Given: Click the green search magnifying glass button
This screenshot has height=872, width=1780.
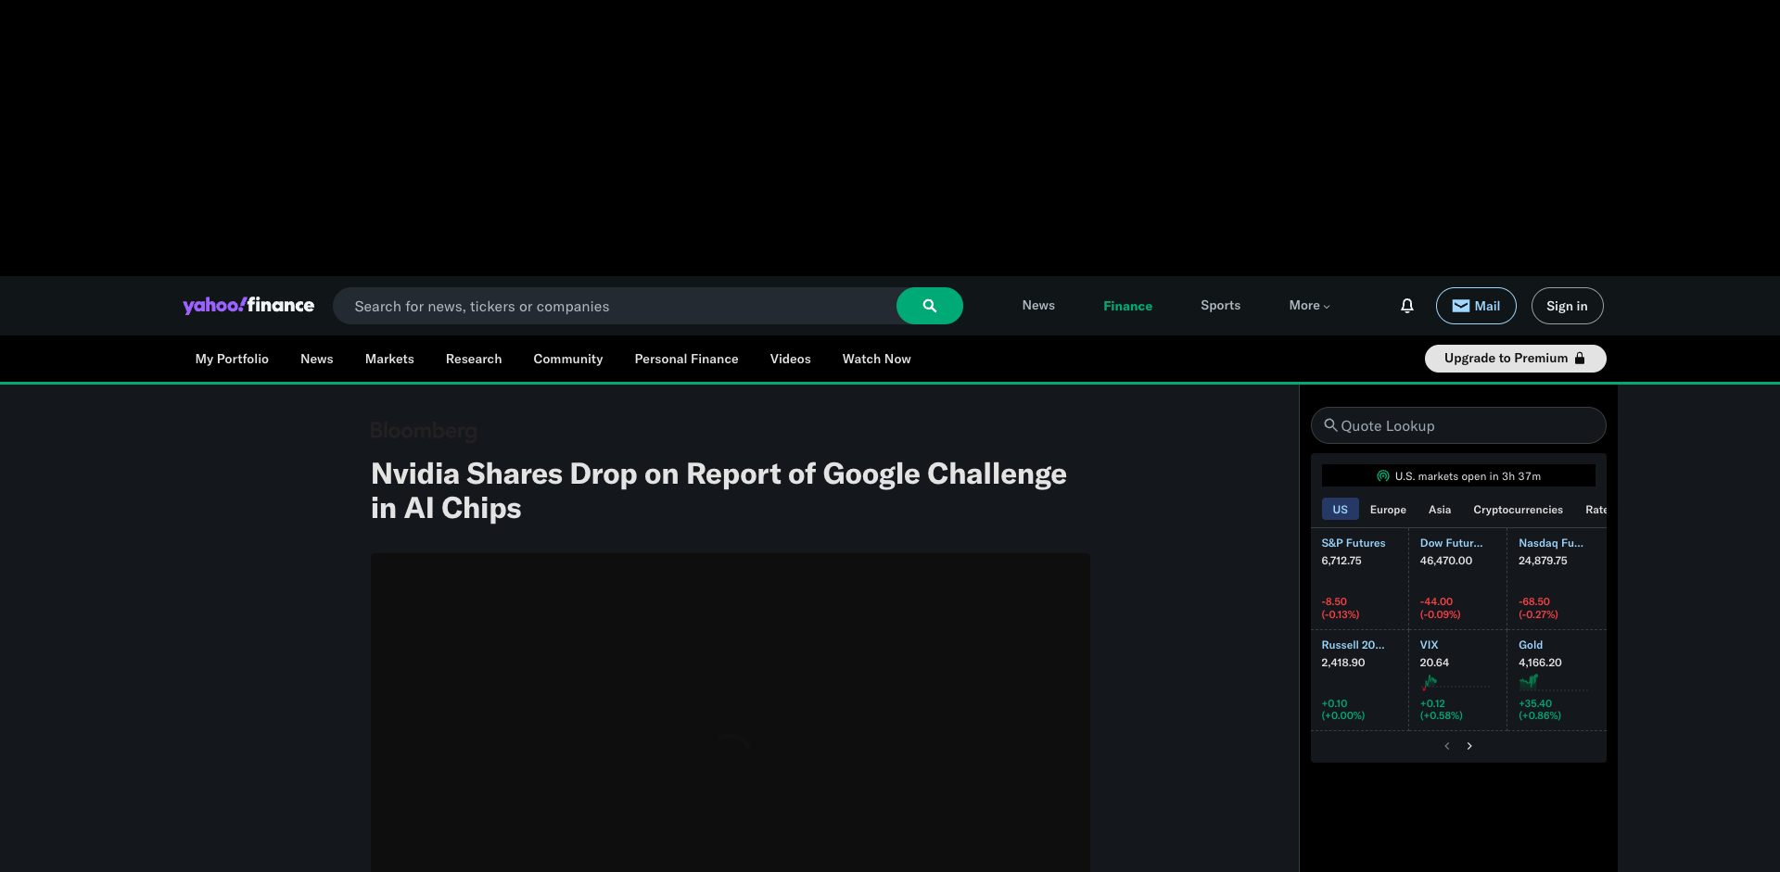Looking at the screenshot, I should click(929, 305).
